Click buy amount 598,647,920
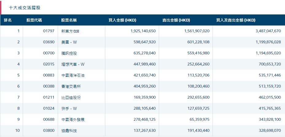Screen dimensions: 285x137 pyautogui.click(x=145, y=42)
